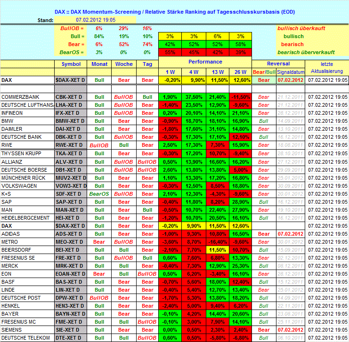This screenshot has width=349, height=342.
Task: Select the RWE BullOB Monat cell
Action: (99, 145)
